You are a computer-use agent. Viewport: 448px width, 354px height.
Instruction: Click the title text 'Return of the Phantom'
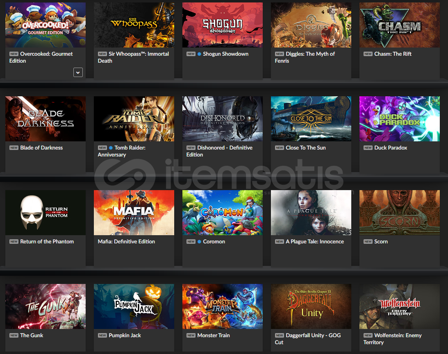pyautogui.click(x=47, y=242)
